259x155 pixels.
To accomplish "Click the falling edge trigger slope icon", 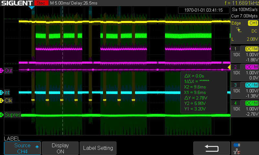I will pos(239,30).
